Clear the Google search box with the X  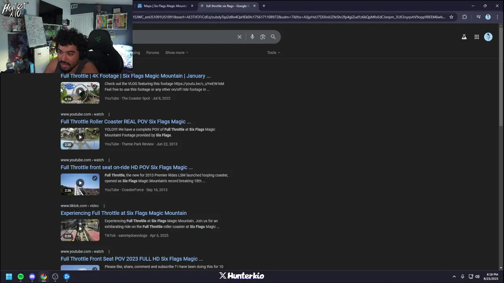[239, 37]
